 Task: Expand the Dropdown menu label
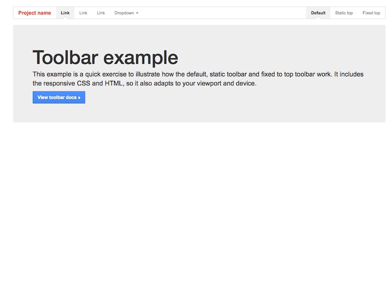(x=124, y=13)
